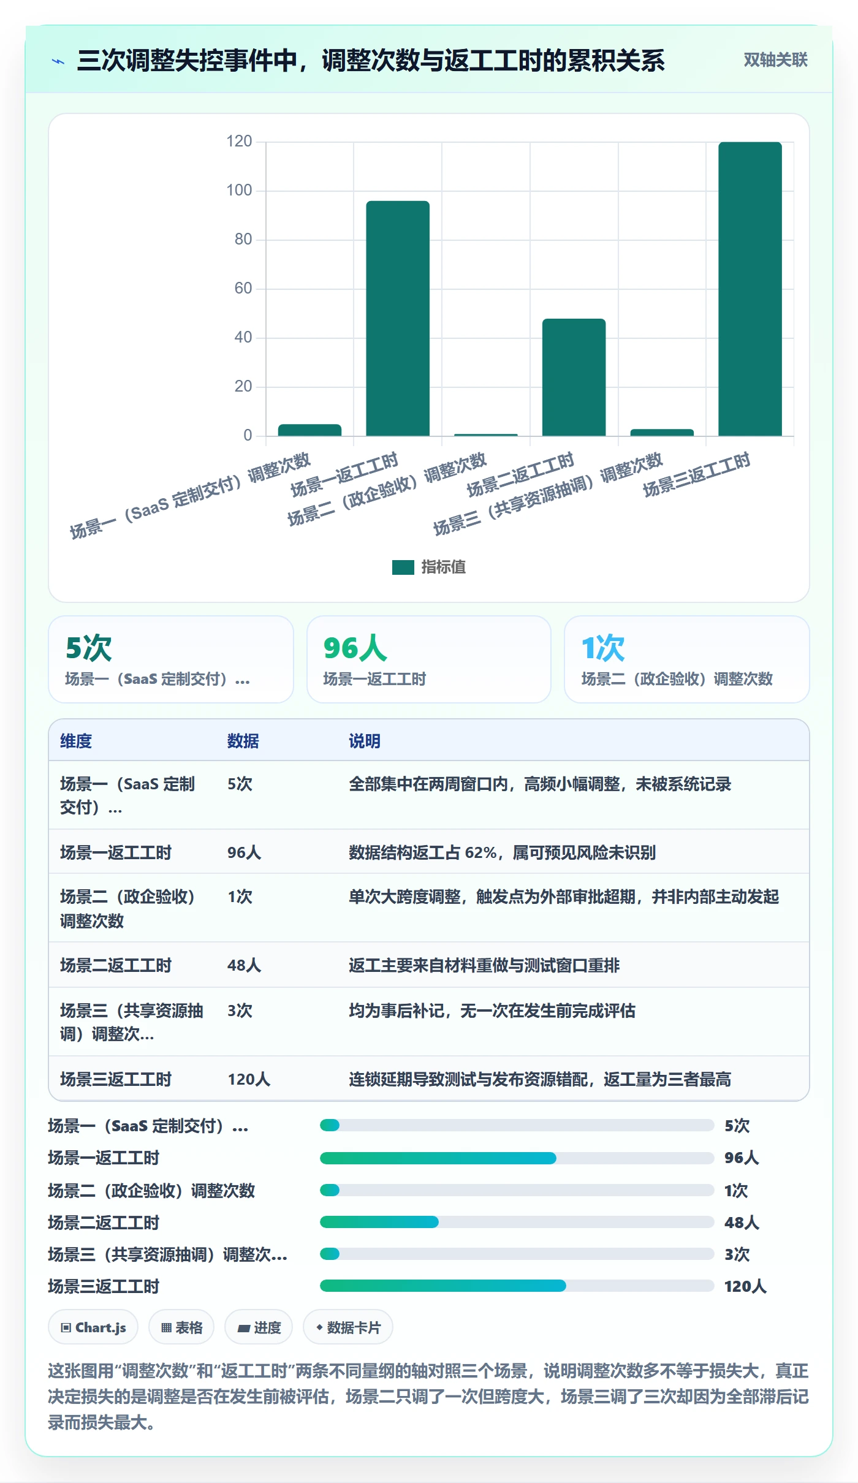The height and width of the screenshot is (1483, 858).
Task: Click the 指标值 legend label
Action: 443,567
